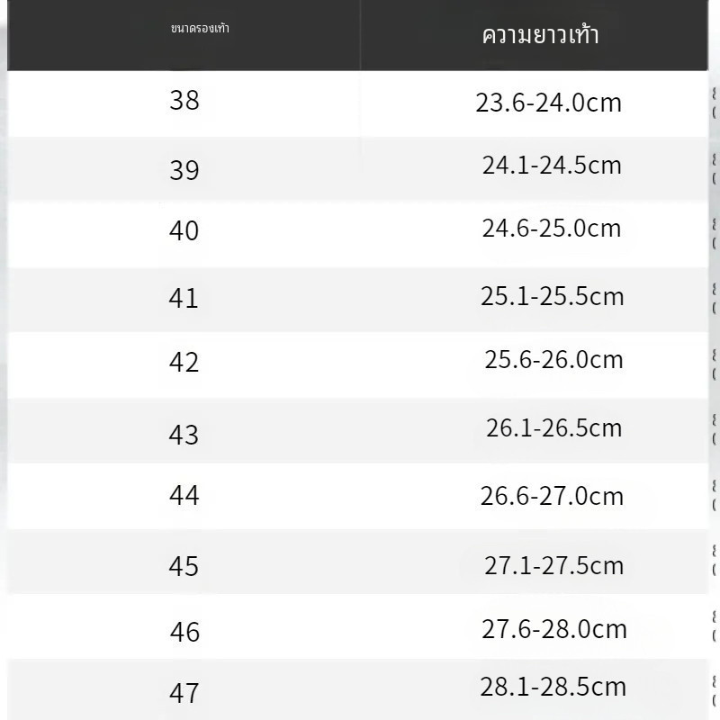Click the ขนาดรองเท้า column header
The width and height of the screenshot is (720, 720).
coord(200,29)
